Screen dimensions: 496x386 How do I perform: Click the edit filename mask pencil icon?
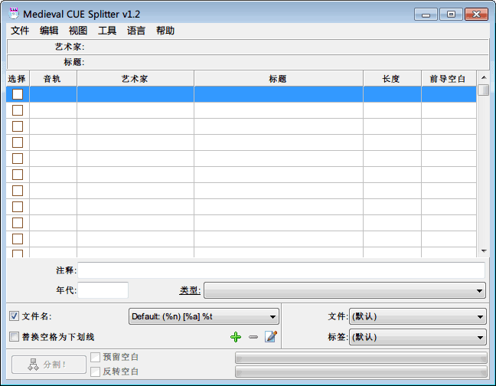click(270, 337)
